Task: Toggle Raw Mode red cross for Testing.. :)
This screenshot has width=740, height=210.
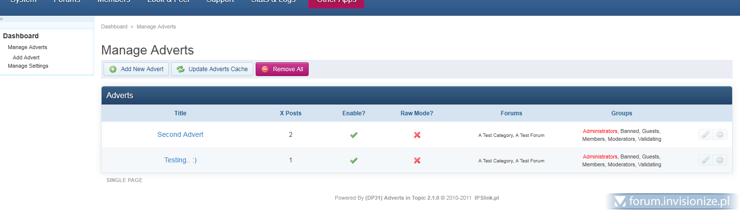Action: pyautogui.click(x=417, y=160)
